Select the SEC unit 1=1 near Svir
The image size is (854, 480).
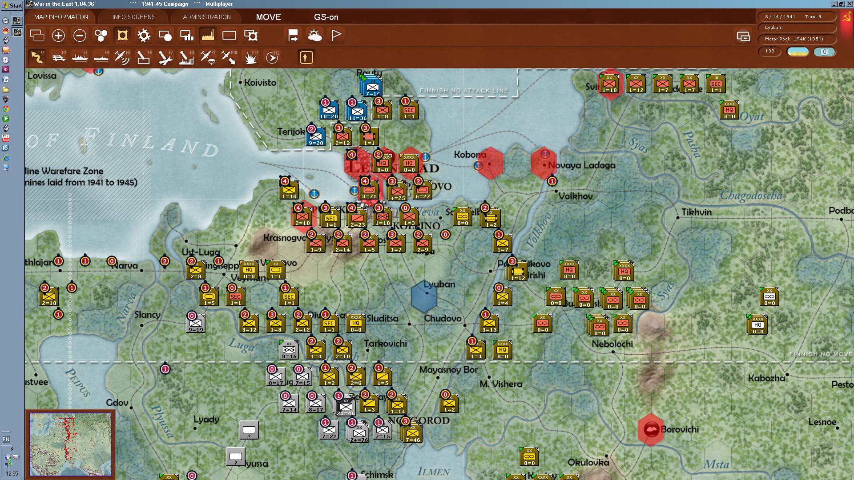(716, 84)
